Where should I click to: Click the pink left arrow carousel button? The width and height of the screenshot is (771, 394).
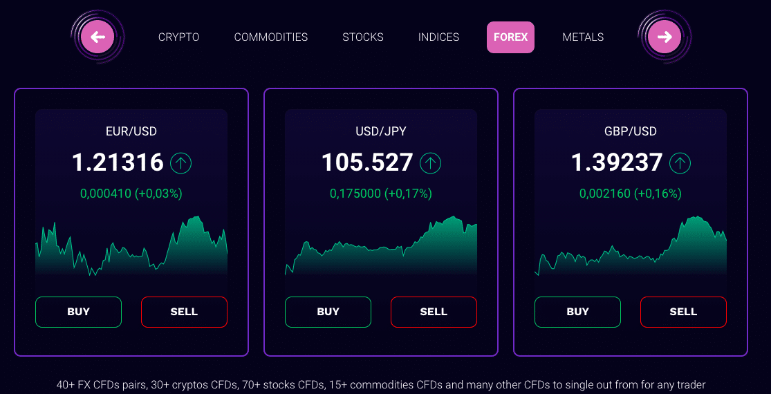click(x=98, y=37)
